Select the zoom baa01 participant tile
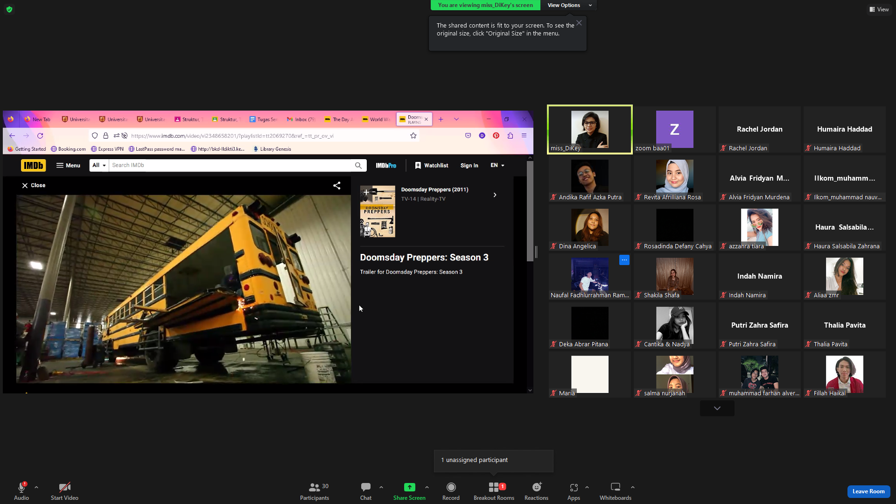Image resolution: width=896 pixels, height=504 pixels. [x=674, y=129]
